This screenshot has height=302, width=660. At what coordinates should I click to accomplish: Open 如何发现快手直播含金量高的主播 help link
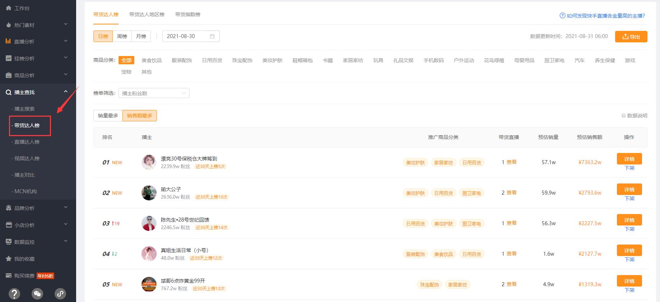(603, 16)
